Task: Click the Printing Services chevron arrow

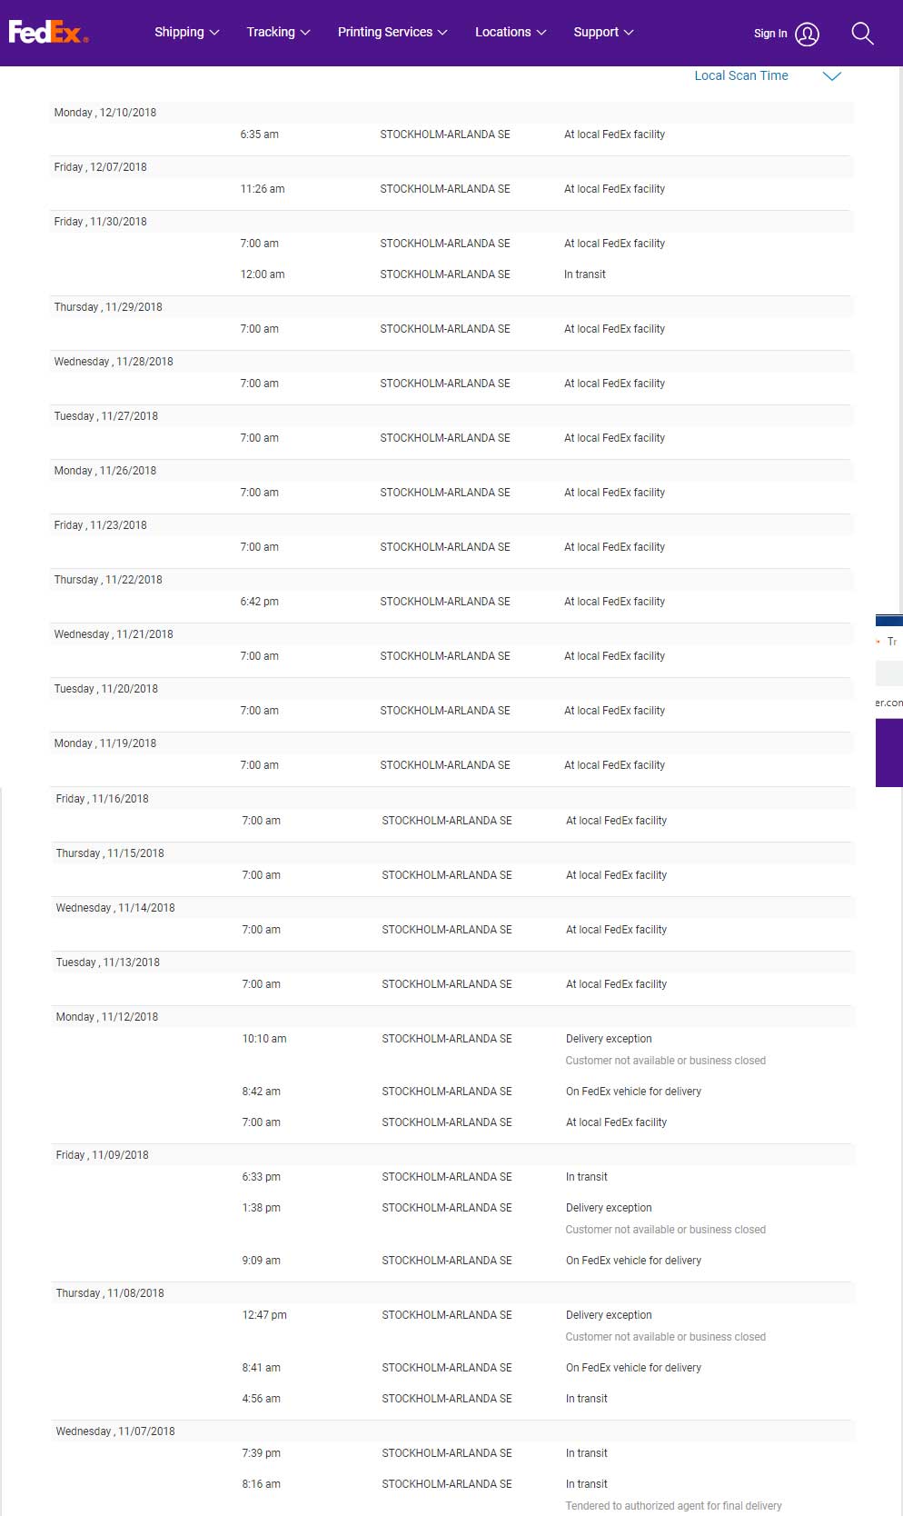Action: pyautogui.click(x=442, y=33)
